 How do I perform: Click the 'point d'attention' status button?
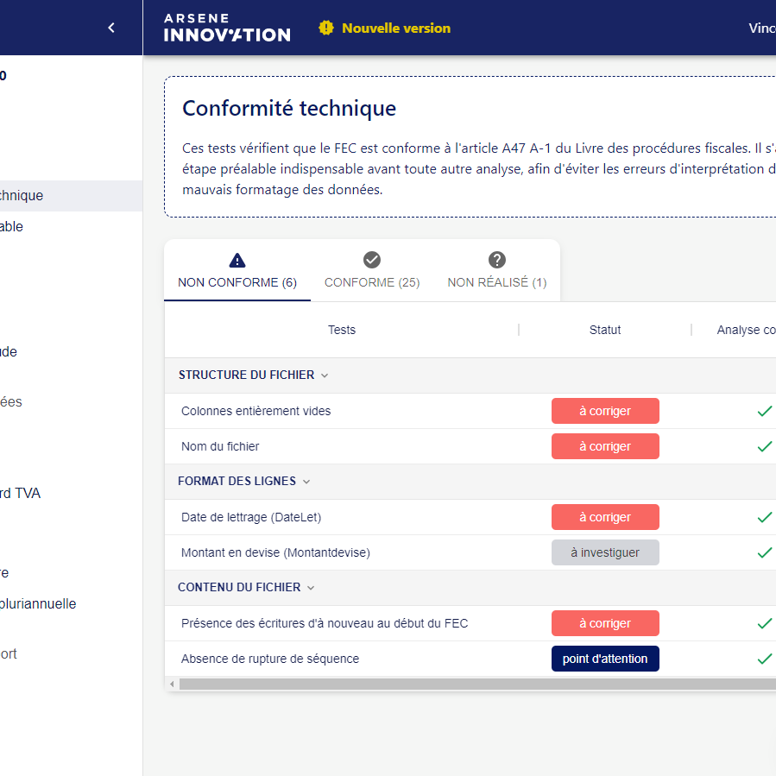(605, 659)
